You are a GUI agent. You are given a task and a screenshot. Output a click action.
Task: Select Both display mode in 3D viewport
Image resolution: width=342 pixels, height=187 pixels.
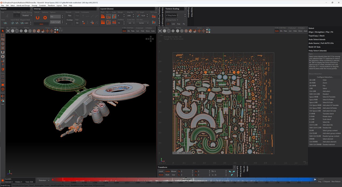point(124,31)
